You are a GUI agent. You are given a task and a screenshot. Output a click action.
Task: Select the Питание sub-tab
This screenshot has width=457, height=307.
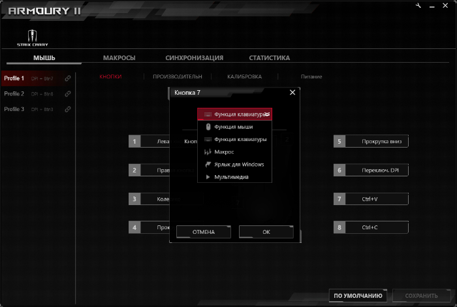(311, 76)
